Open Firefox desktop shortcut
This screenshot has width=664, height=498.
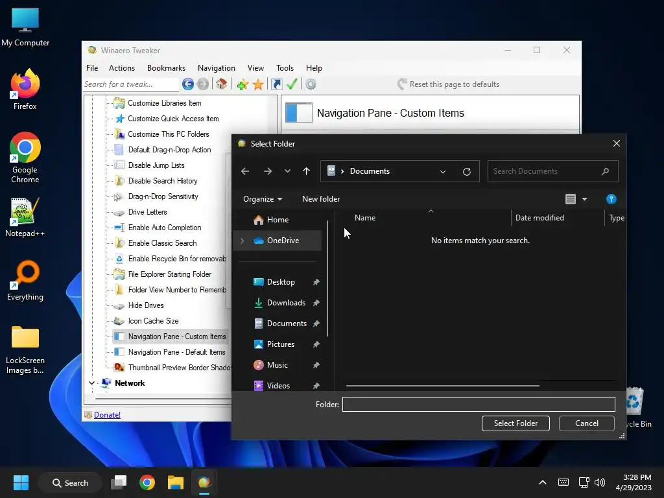pyautogui.click(x=25, y=89)
